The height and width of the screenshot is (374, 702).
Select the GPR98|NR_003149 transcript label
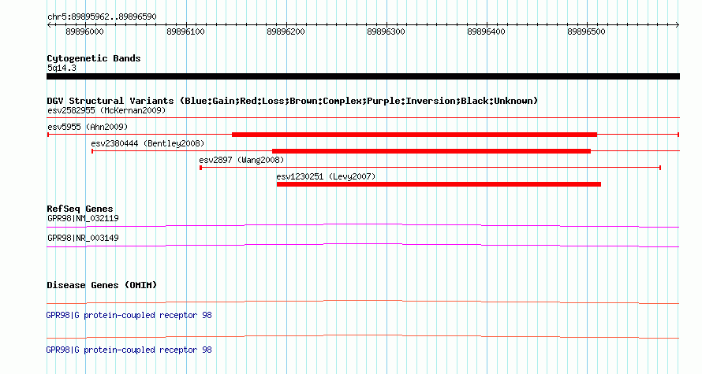84,238
